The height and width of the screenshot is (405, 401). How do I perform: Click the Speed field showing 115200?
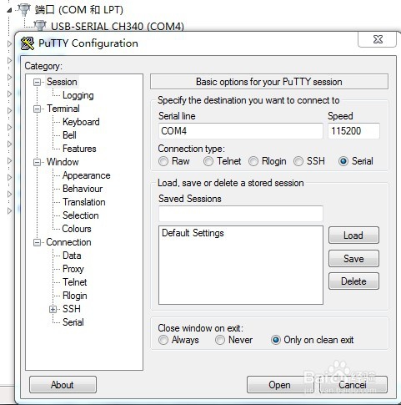click(x=353, y=131)
